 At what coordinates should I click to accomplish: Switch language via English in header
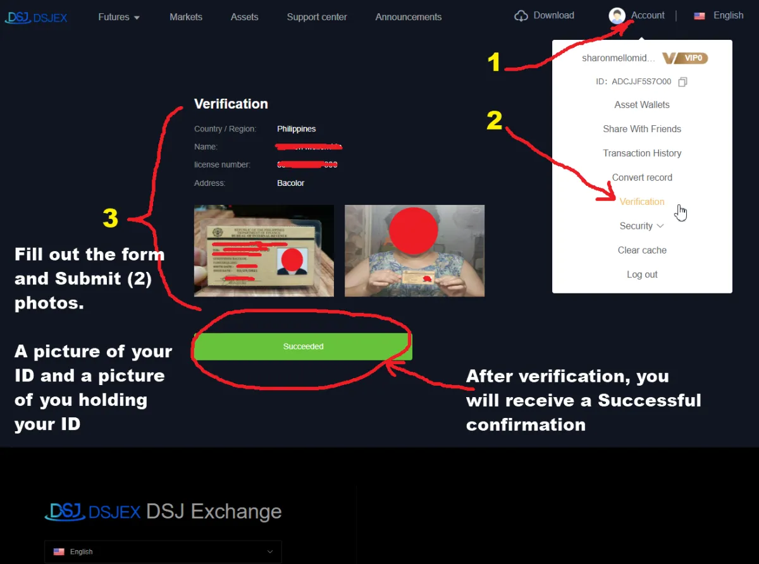tap(729, 15)
